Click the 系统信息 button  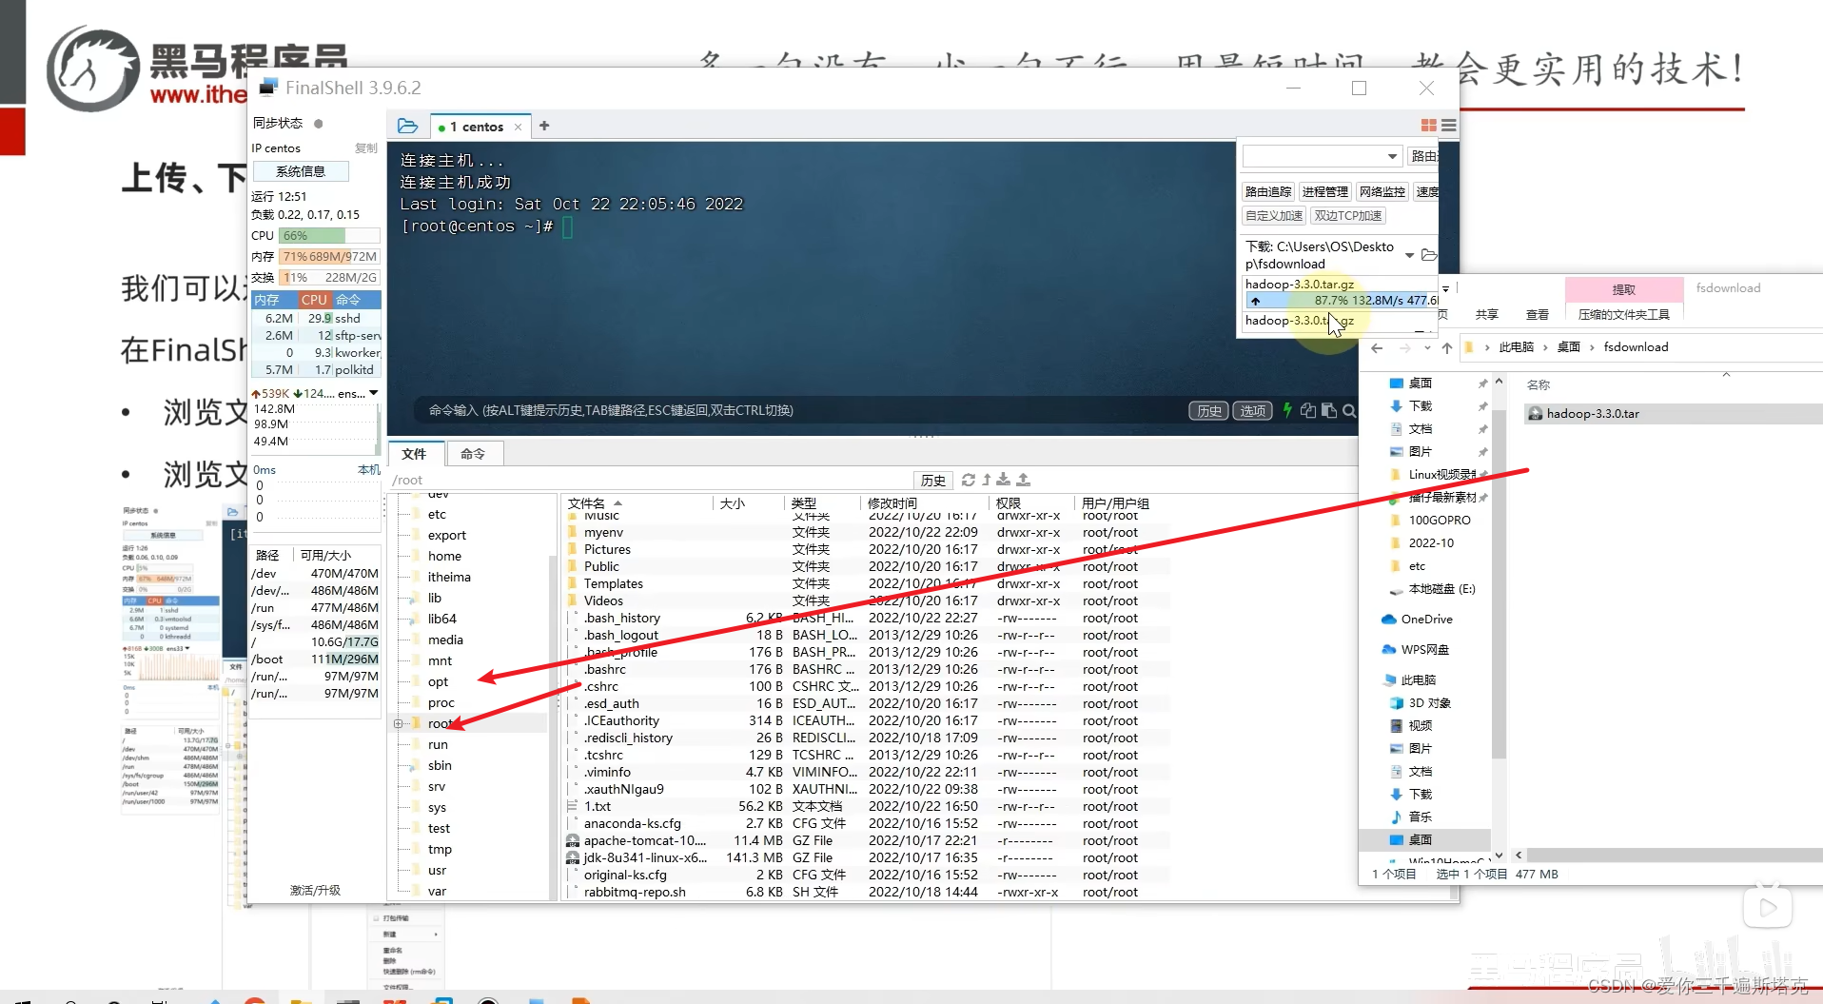pos(301,170)
